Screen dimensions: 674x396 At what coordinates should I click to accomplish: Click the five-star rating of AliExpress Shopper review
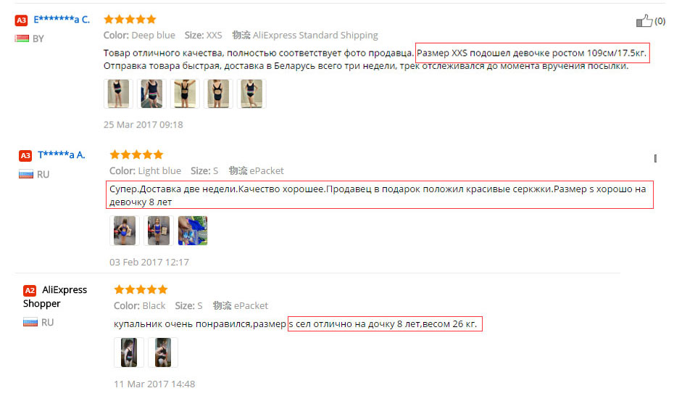point(141,289)
